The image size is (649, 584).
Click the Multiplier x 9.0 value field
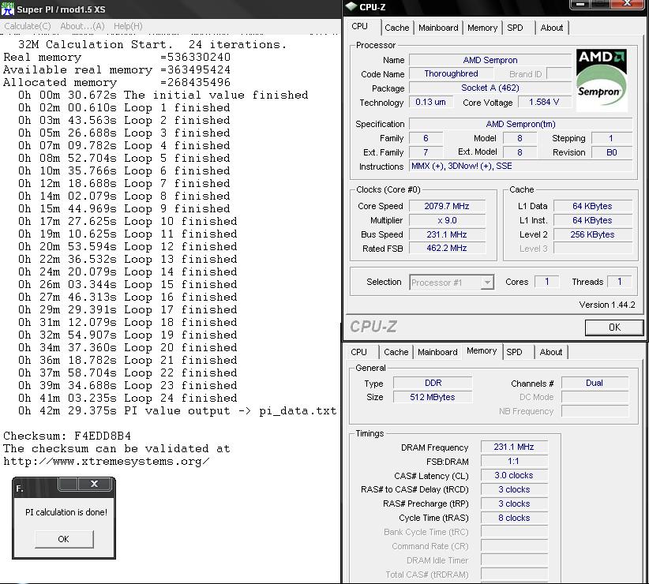pyautogui.click(x=447, y=220)
